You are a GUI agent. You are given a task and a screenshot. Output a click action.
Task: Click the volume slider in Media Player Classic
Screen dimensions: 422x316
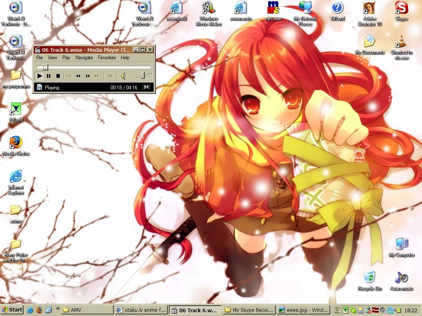point(142,76)
